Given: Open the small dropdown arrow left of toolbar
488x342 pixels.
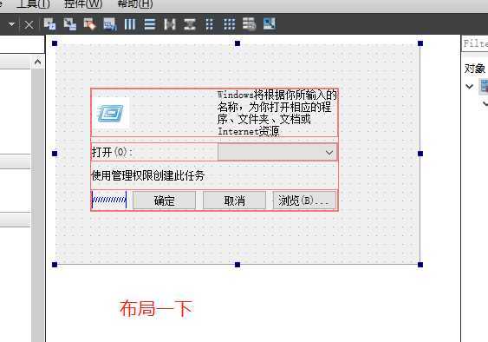Looking at the screenshot, I should (x=11, y=24).
